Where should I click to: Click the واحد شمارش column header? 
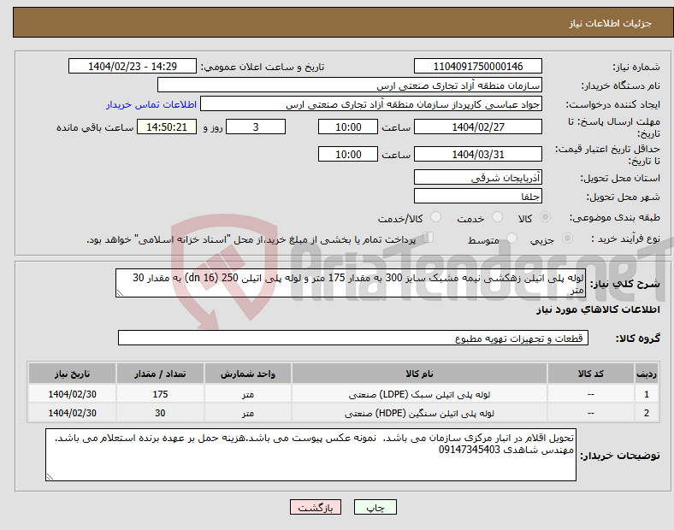[x=248, y=374]
